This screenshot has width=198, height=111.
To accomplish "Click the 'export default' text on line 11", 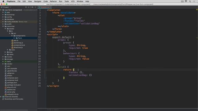I will pyautogui.click(x=62, y=37).
